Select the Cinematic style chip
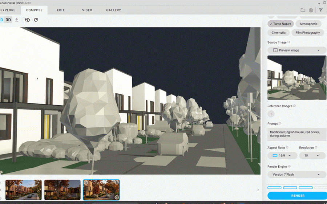The height and width of the screenshot is (204, 327). [278, 33]
